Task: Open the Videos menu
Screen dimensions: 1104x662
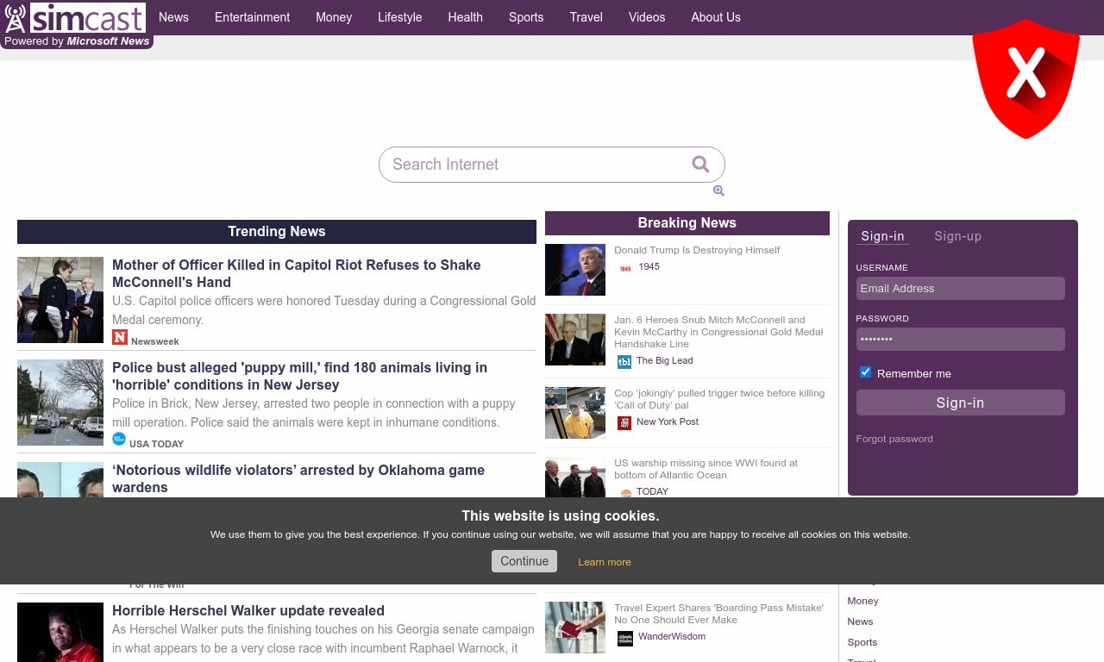Action: point(647,17)
